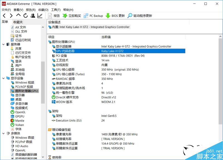Select PCI/AGP 视频 in the tree
The height and width of the screenshot is (160, 223).
coord(22,87)
